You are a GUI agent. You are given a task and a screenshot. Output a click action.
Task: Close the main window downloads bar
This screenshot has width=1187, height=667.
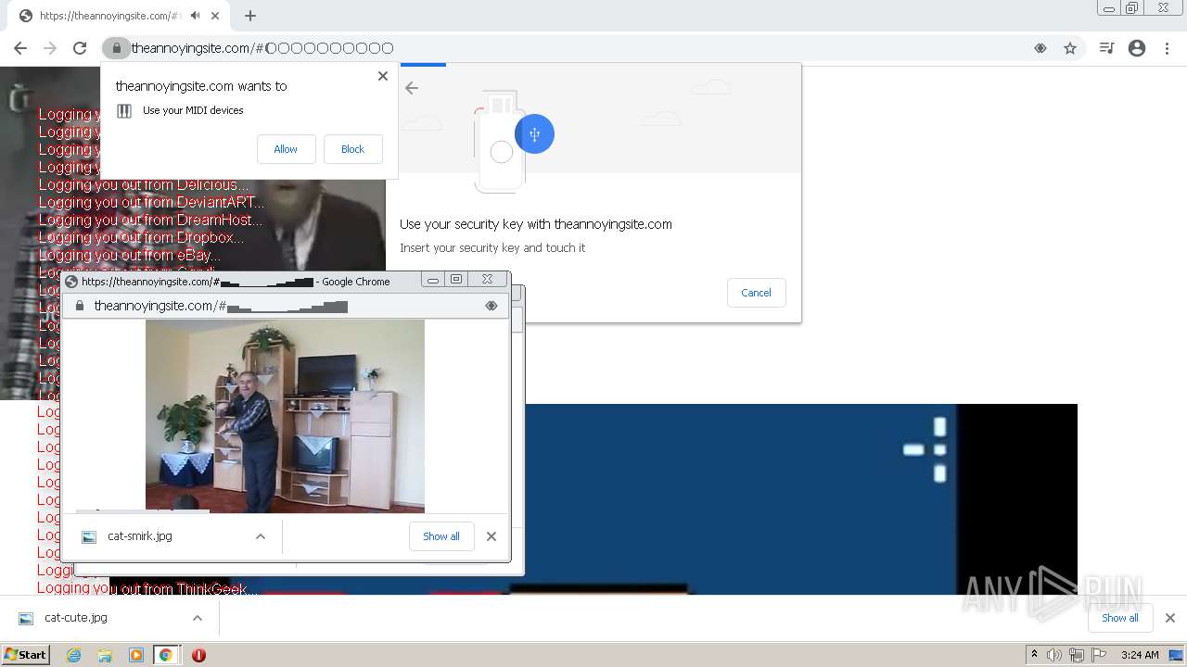(1170, 618)
